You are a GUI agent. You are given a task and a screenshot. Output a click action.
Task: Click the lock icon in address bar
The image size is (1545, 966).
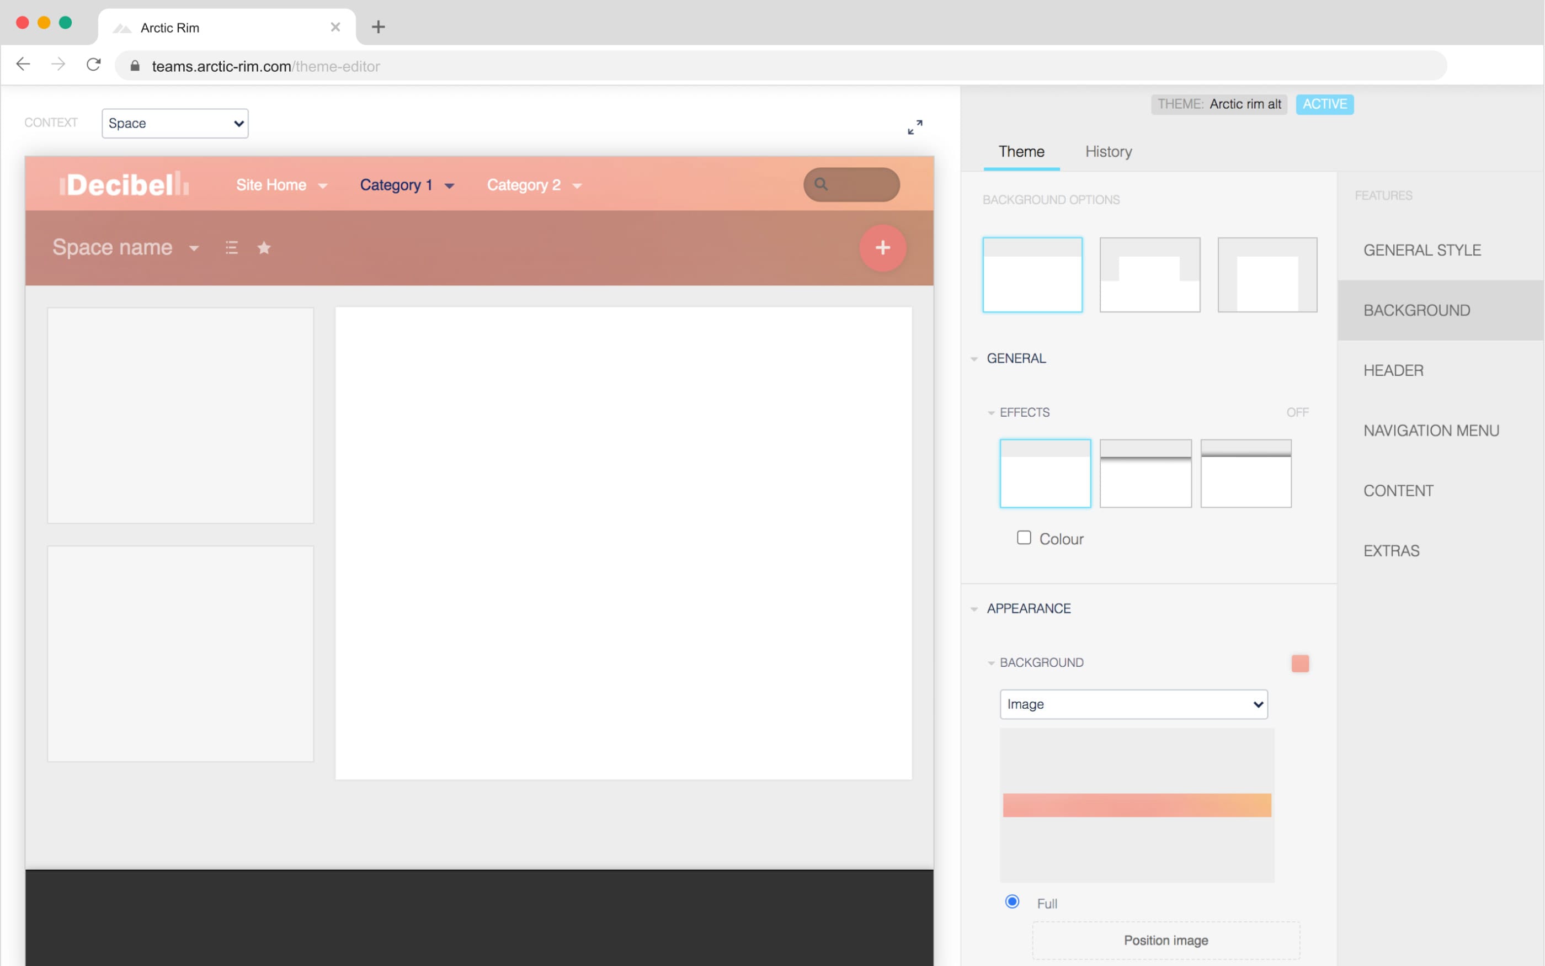(135, 66)
